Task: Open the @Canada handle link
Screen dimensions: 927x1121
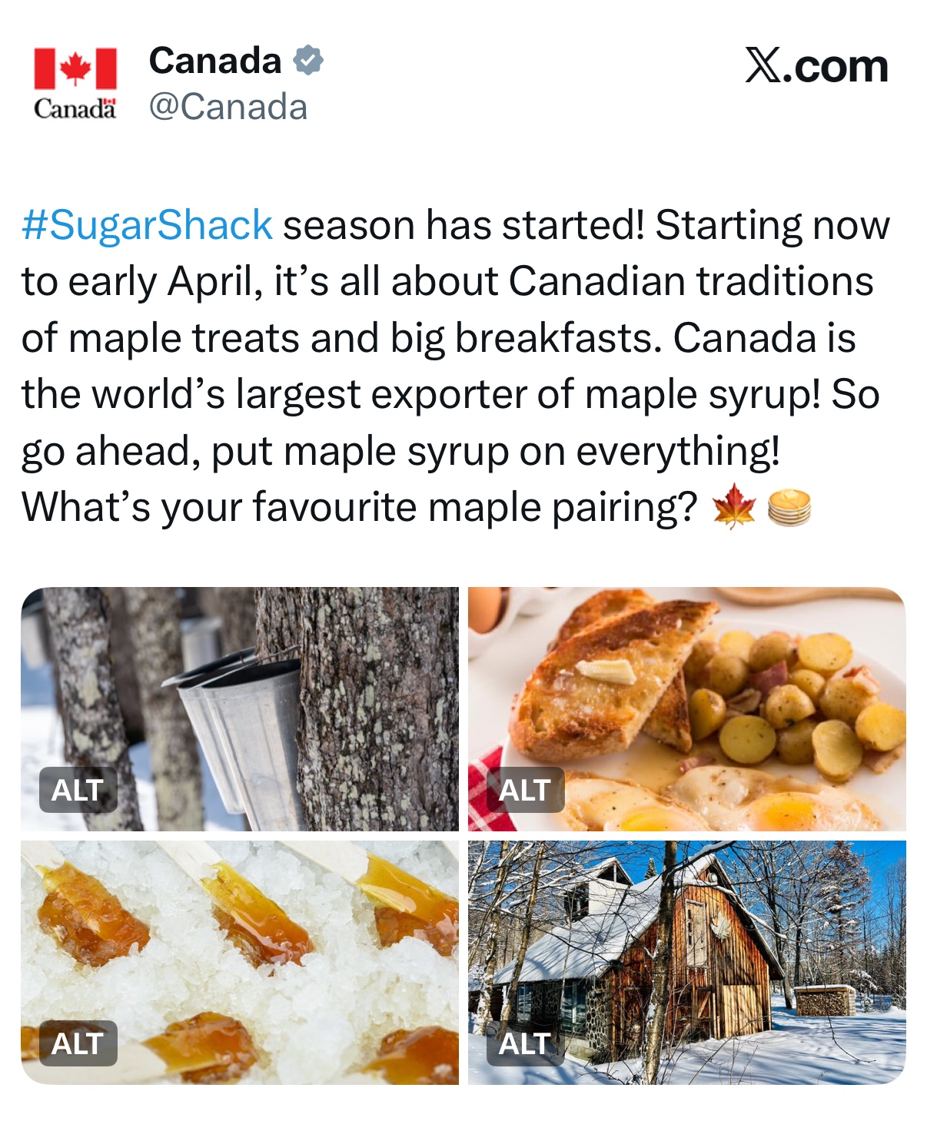Action: pyautogui.click(x=228, y=107)
